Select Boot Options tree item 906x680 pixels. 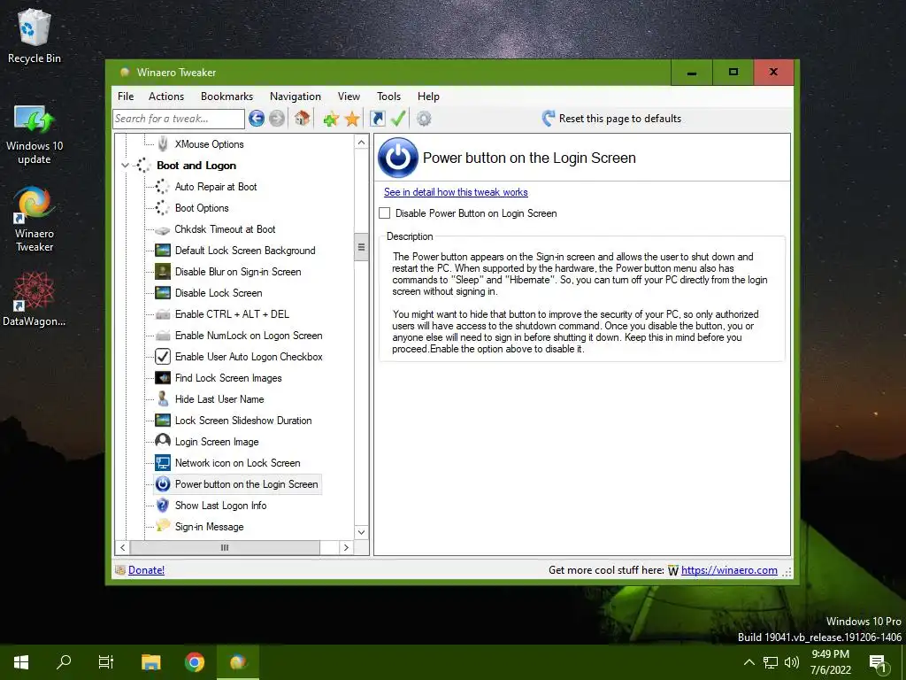pos(202,207)
